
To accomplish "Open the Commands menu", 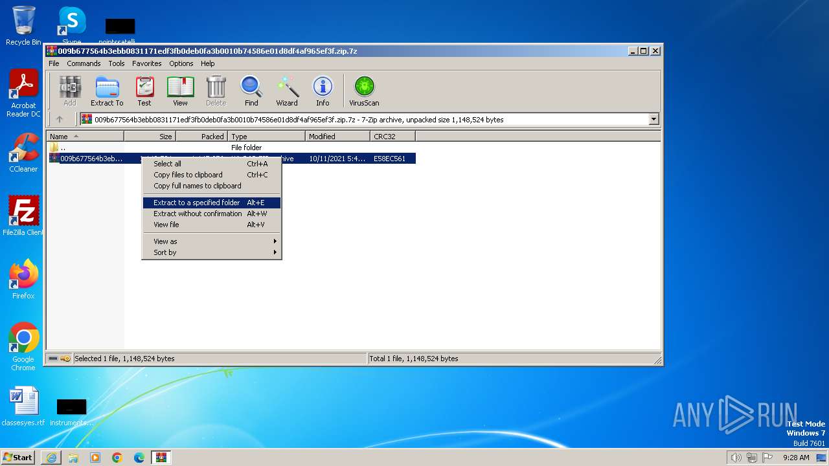I will tap(84, 63).
